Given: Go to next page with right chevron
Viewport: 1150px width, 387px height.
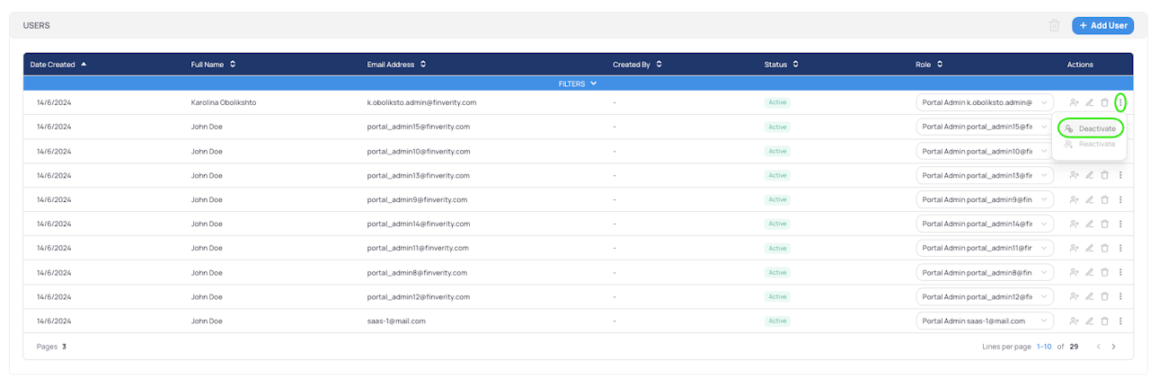Looking at the screenshot, I should click(1113, 347).
